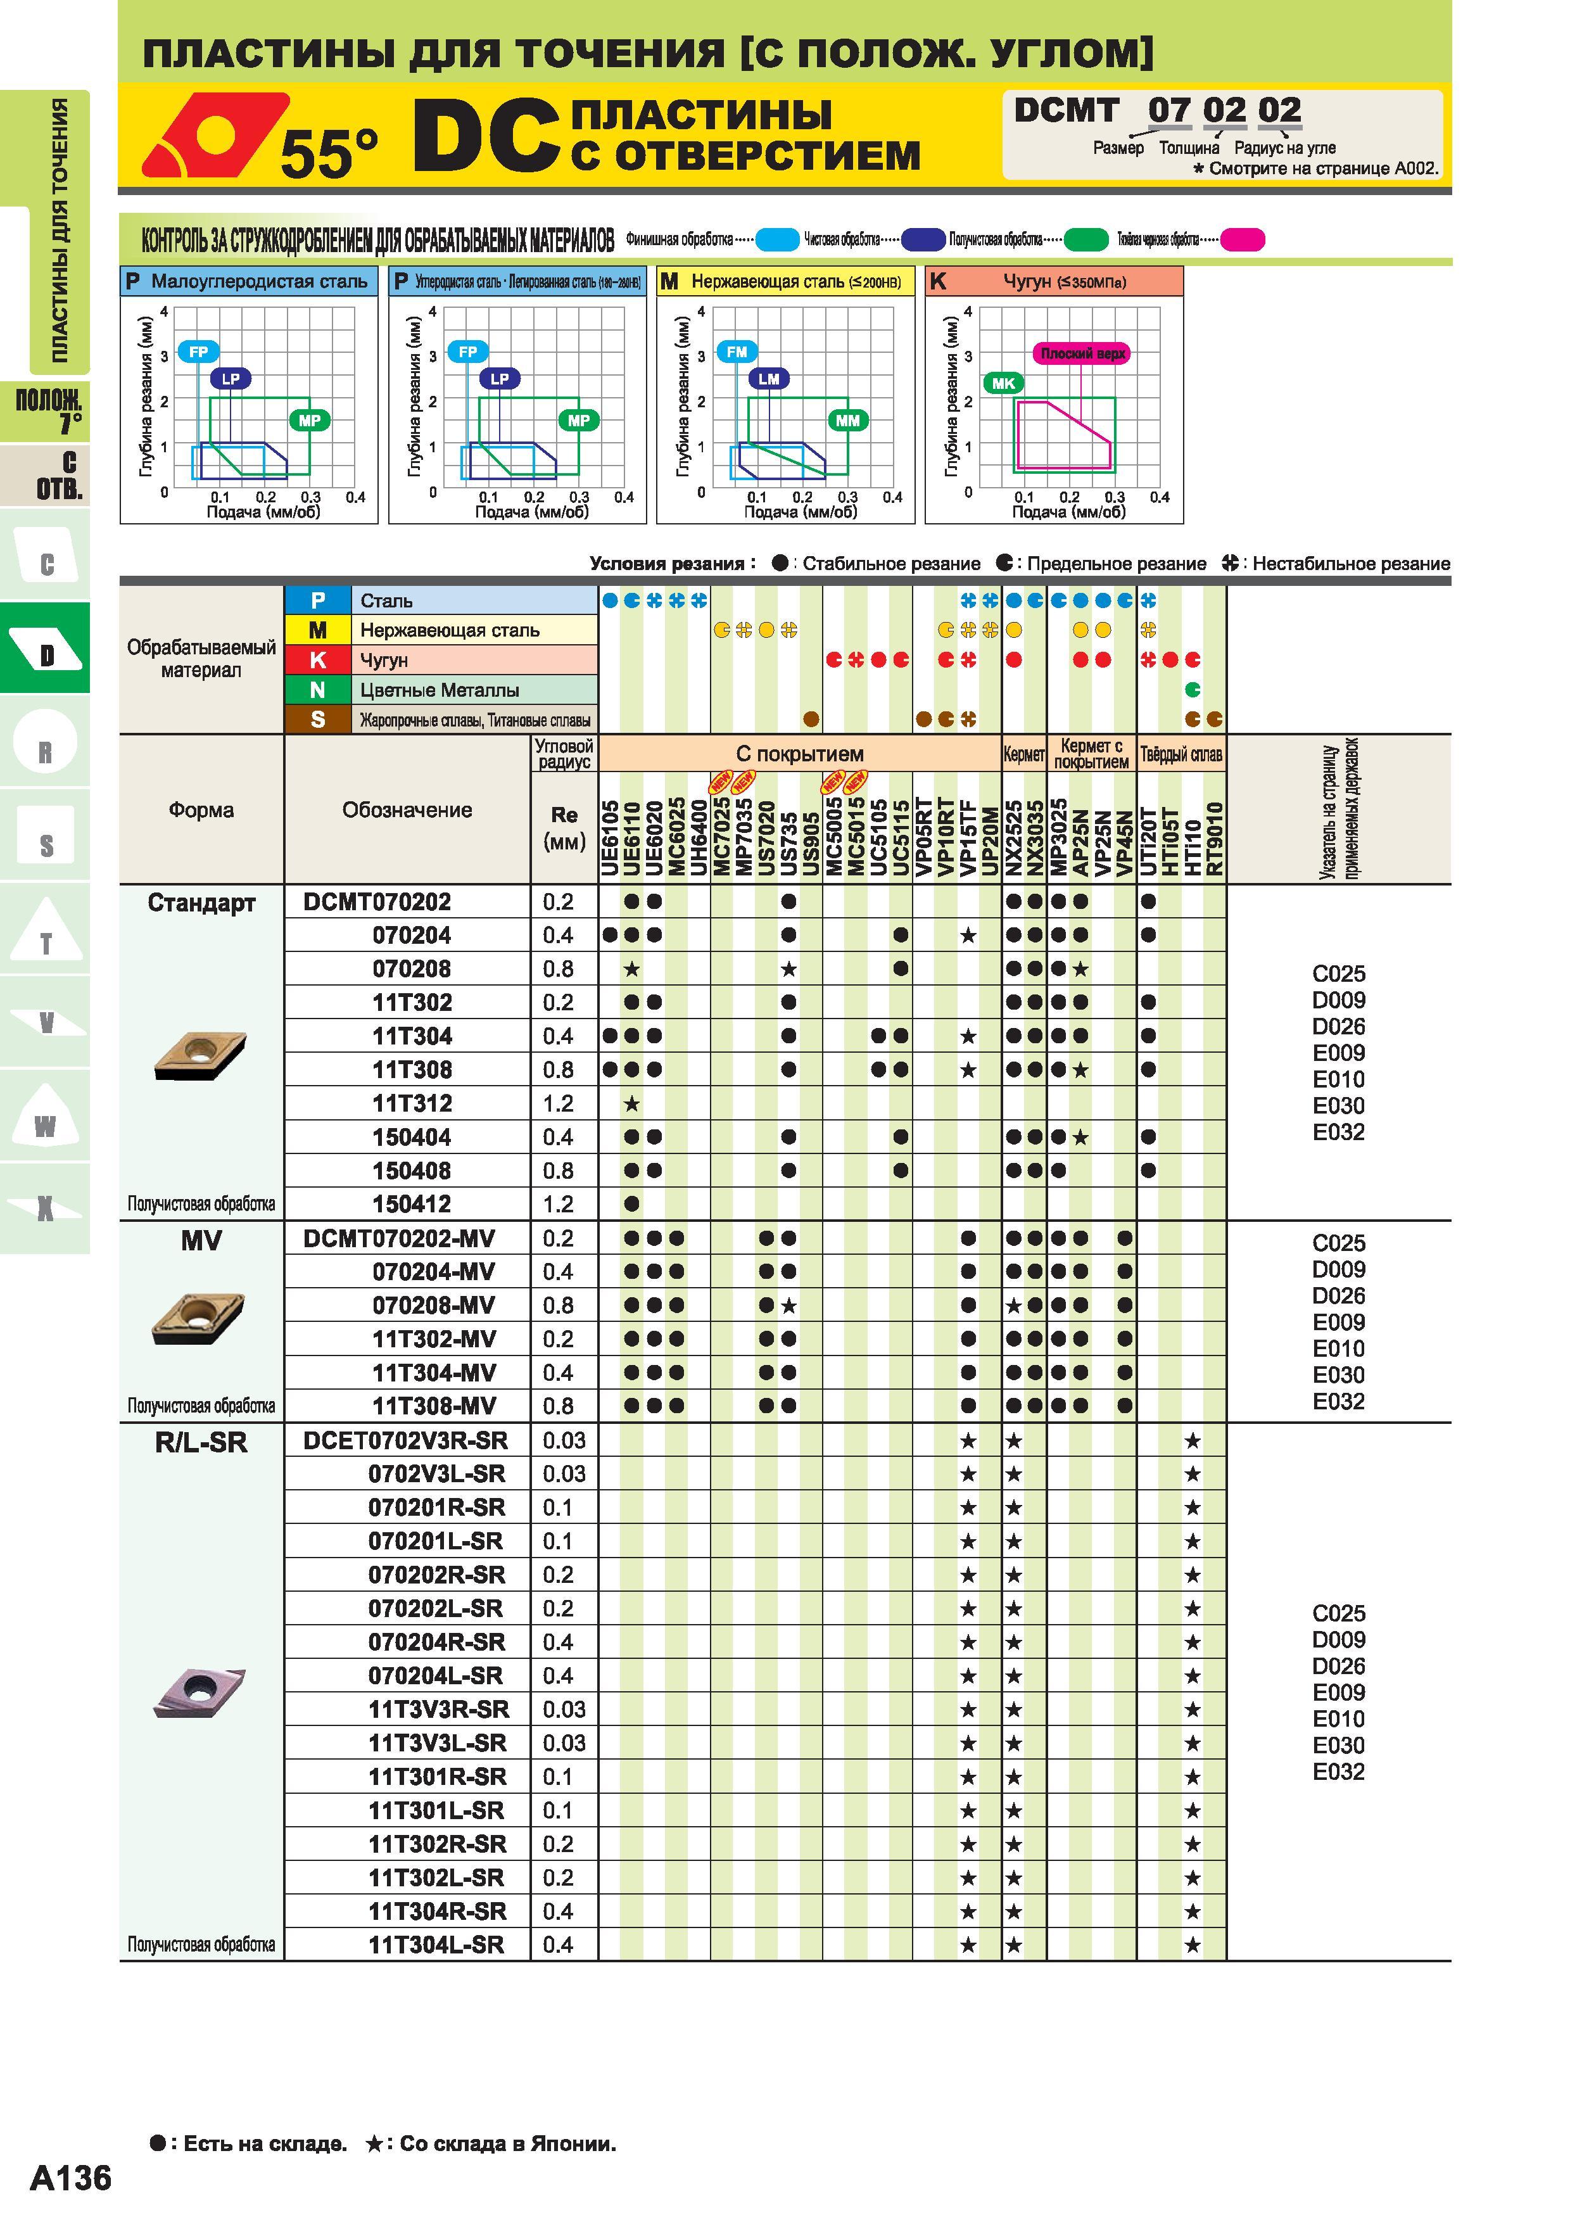Click LP label in Малоуглеродистая сталь chart
Viewport: 1570px width, 2222px height.
point(231,378)
